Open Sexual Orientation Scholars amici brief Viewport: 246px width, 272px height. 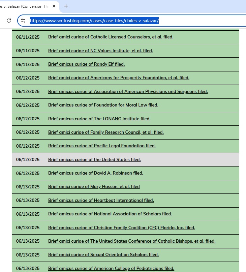[x=103, y=254]
